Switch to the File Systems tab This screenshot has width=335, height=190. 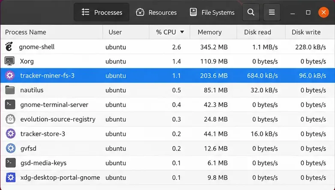pos(212,12)
